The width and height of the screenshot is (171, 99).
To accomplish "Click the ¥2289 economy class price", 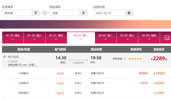I will (159, 93).
